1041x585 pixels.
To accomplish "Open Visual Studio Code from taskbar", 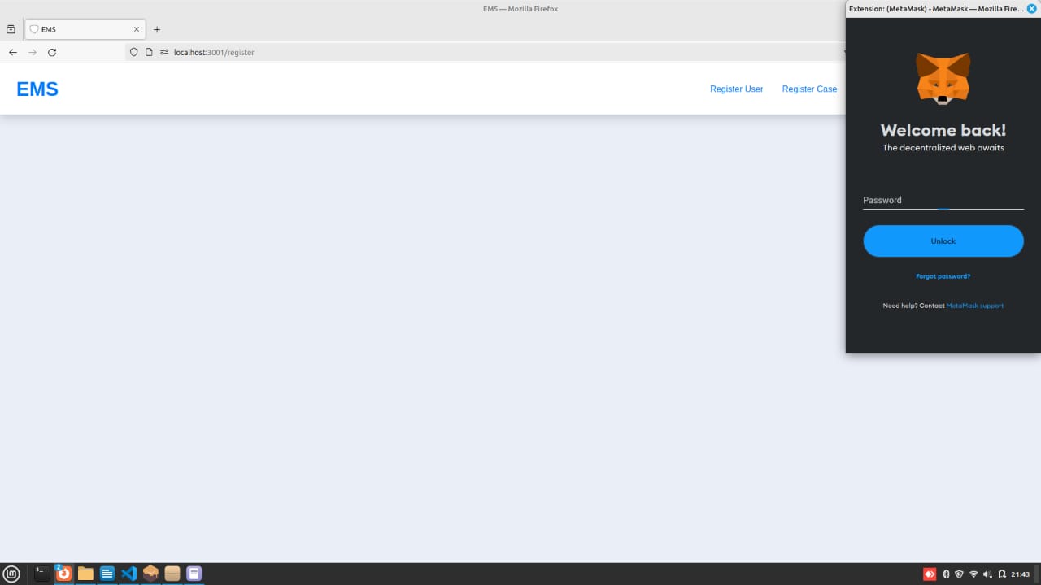I will 128,574.
